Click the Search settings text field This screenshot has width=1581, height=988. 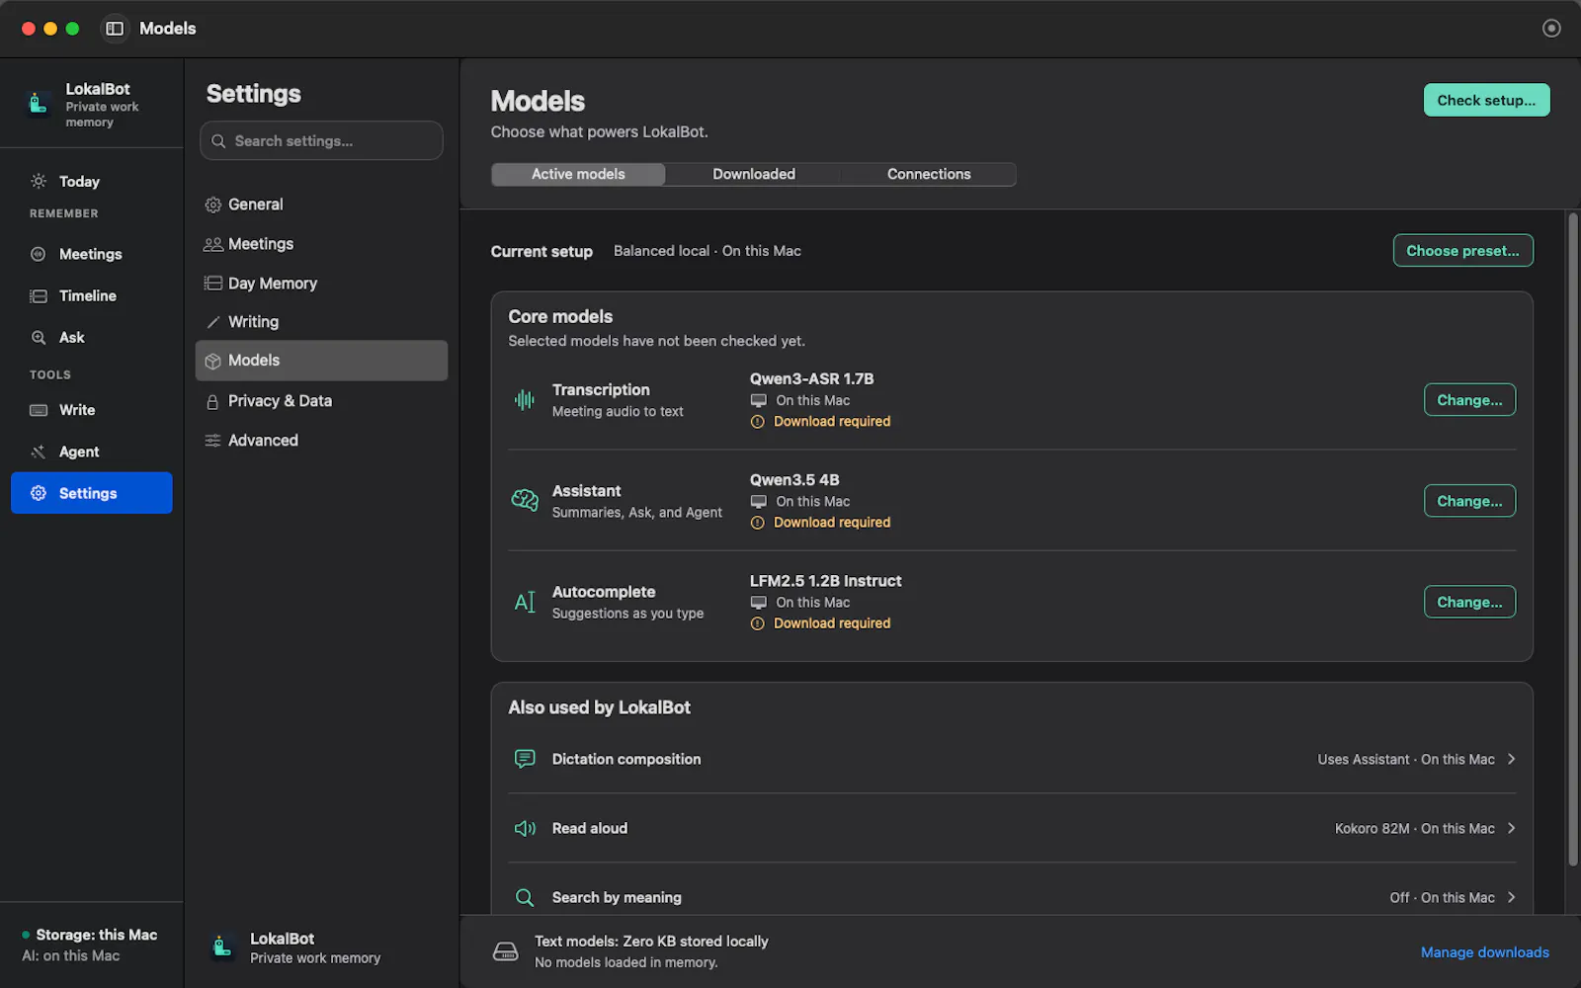(x=321, y=141)
